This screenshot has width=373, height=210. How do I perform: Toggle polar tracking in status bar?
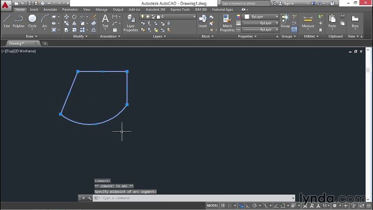tap(254, 205)
